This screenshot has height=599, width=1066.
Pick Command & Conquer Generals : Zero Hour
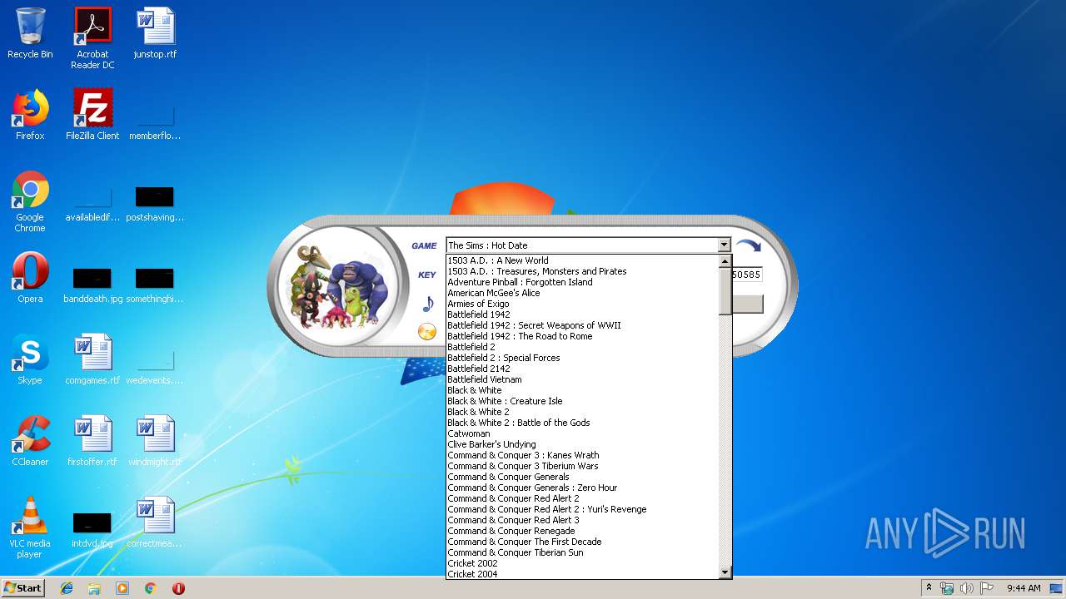point(582,488)
